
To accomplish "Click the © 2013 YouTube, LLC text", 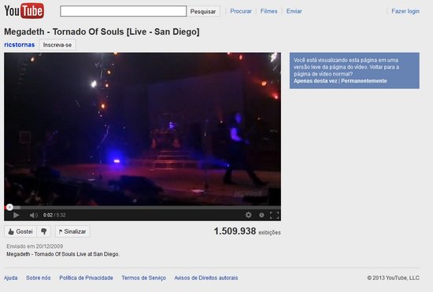I will coord(393,278).
